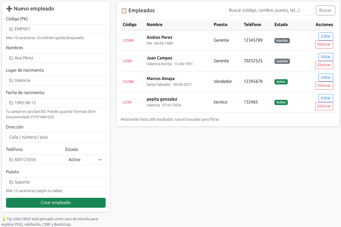Click the Código (PK) input field

pos(56,29)
